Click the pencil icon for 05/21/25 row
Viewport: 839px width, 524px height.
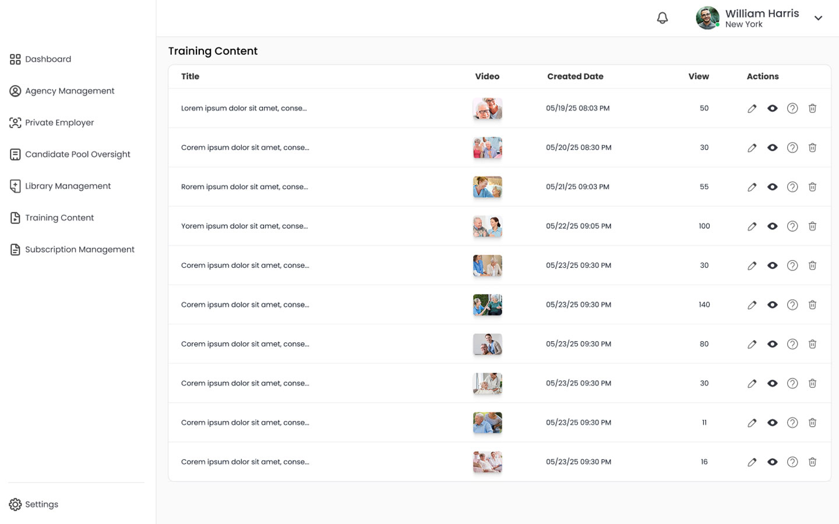(752, 187)
